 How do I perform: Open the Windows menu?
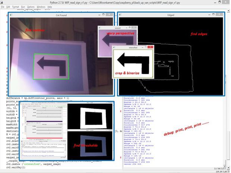pos(41,7)
